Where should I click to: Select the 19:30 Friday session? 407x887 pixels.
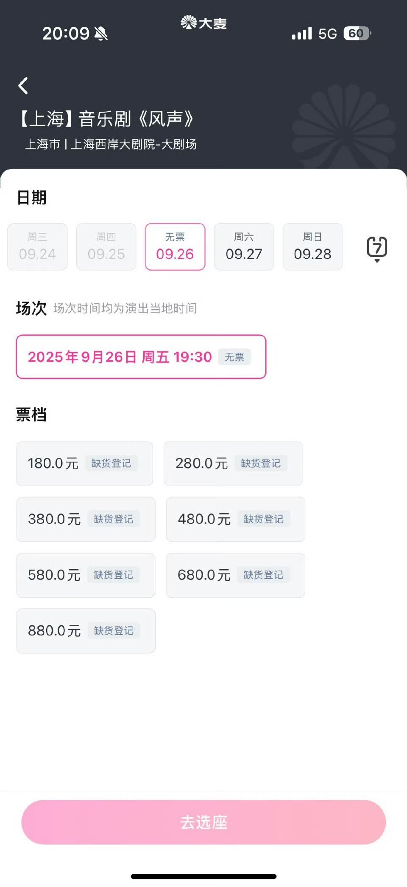pos(141,357)
